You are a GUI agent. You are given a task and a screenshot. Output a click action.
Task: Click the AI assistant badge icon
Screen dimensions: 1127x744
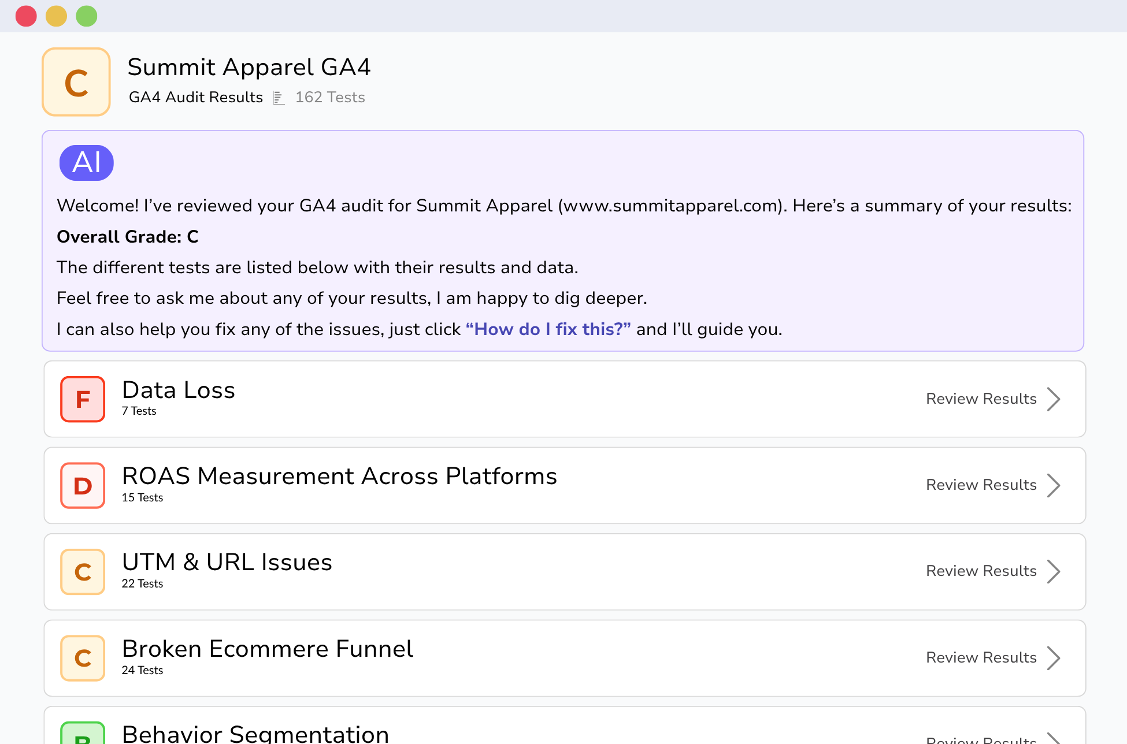click(x=87, y=162)
